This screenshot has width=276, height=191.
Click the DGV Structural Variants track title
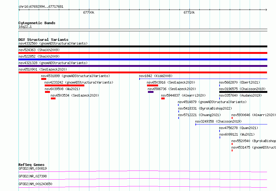coord(43,40)
